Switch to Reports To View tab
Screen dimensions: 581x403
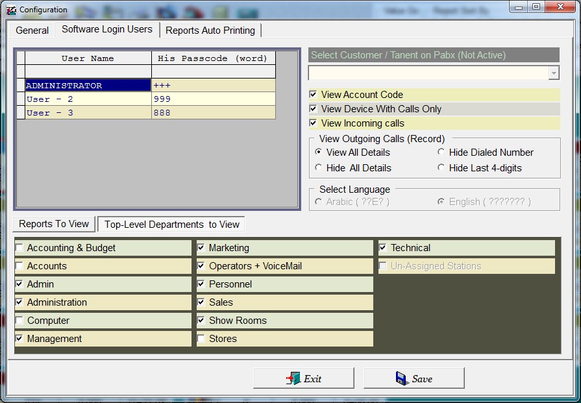pyautogui.click(x=54, y=224)
